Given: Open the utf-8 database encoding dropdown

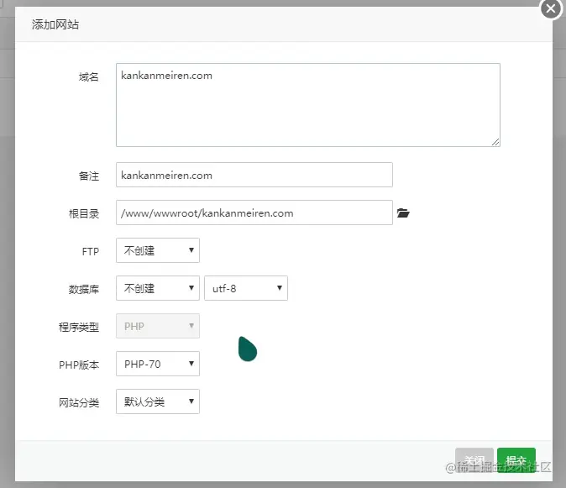Looking at the screenshot, I should pyautogui.click(x=246, y=288).
